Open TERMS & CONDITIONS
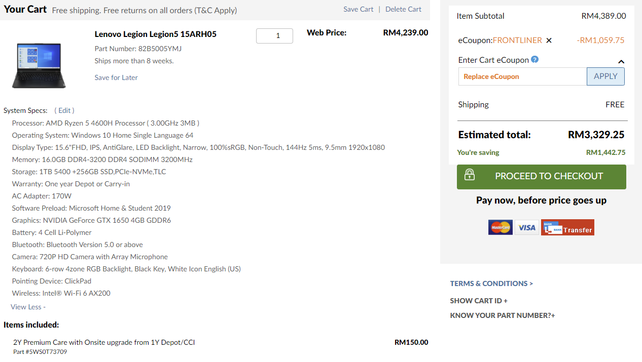The width and height of the screenshot is (642, 362). click(491, 284)
